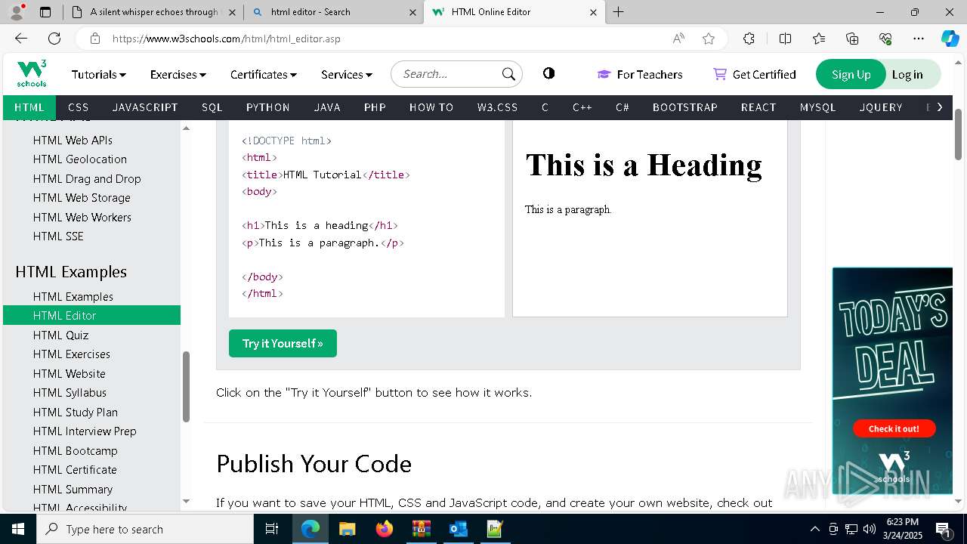Screen dimensions: 967x544
Task: Add page to favorites star icon
Action: [x=709, y=39]
